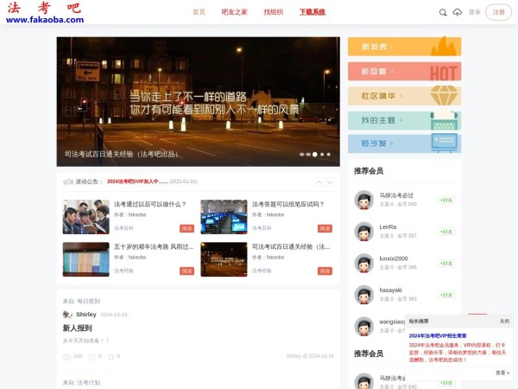Add hasayaki as friend with +好友
Screen dimensions: 518x389
[445, 295]
